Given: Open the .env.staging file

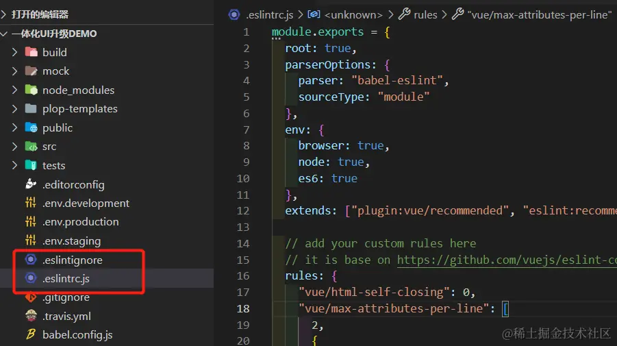Looking at the screenshot, I should [x=71, y=241].
